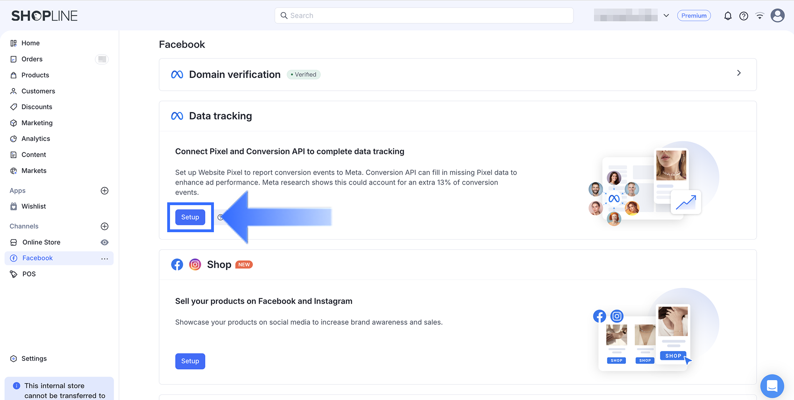Open the live chat support bubble
Viewport: 794px width, 400px height.
click(772, 386)
